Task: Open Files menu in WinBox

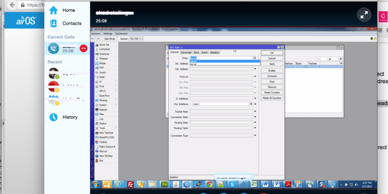Action: 101,114
